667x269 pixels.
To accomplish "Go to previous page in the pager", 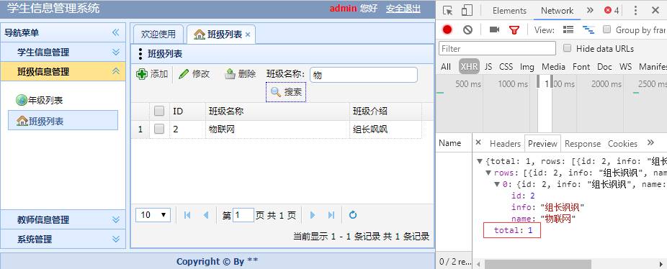I will pyautogui.click(x=206, y=215).
